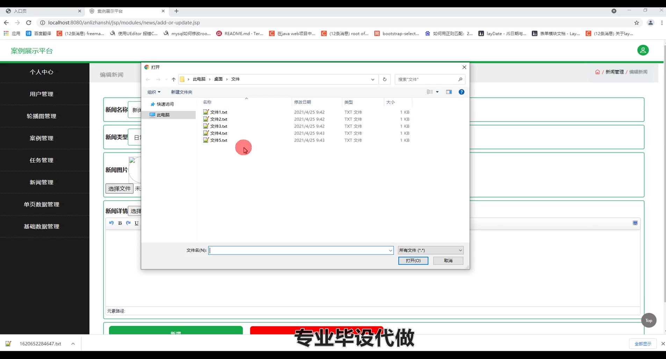Select 此电脑 in the navigation pane

169,115
